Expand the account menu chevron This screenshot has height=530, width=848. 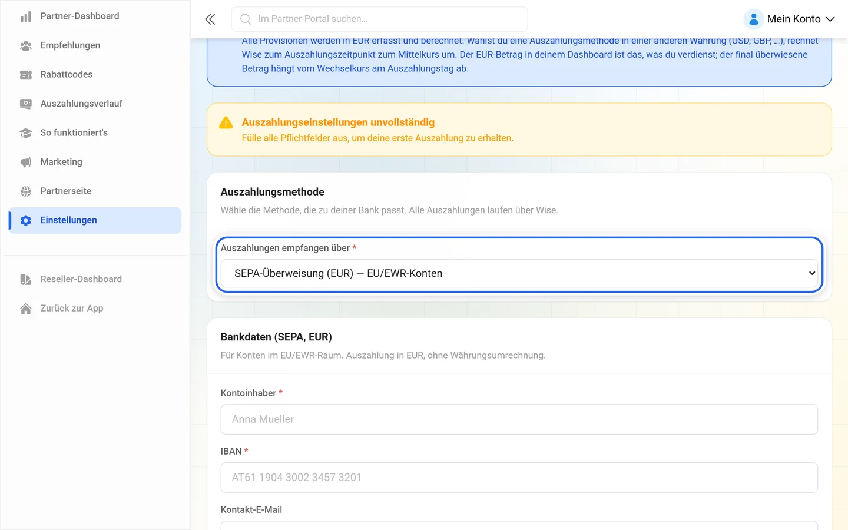[x=830, y=19]
